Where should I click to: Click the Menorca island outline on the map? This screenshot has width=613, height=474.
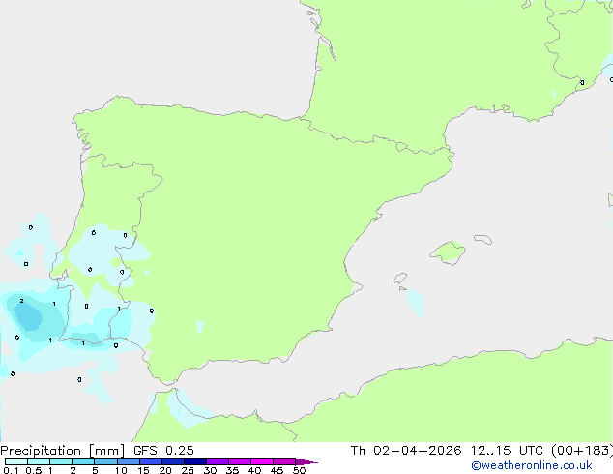[482, 239]
